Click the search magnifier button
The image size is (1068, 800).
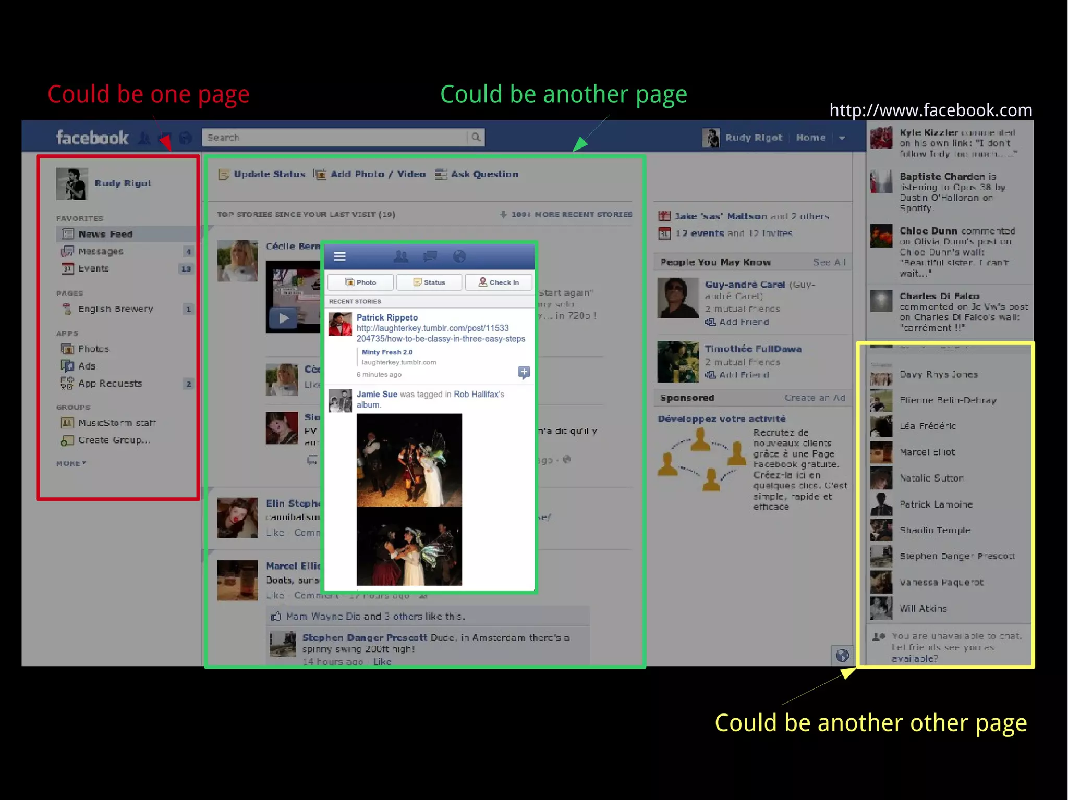476,137
